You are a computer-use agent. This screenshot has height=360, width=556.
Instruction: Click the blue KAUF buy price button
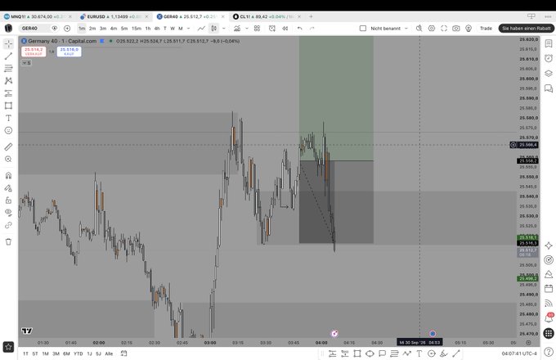[x=69, y=52]
